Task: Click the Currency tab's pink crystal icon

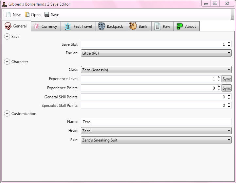Action: pos(36,26)
